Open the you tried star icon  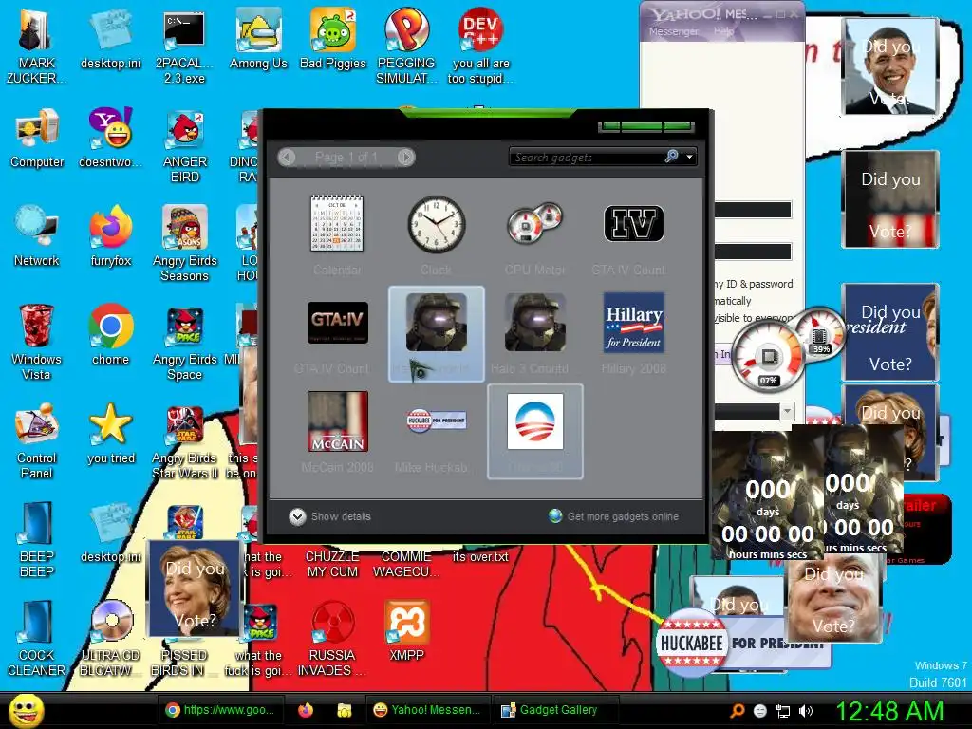click(110, 434)
